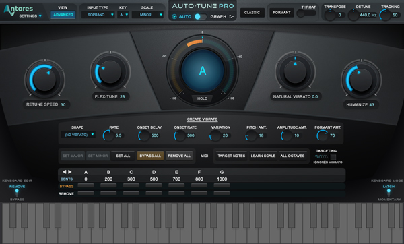Enable Classic mode
The height and width of the screenshot is (244, 404).
(252, 12)
